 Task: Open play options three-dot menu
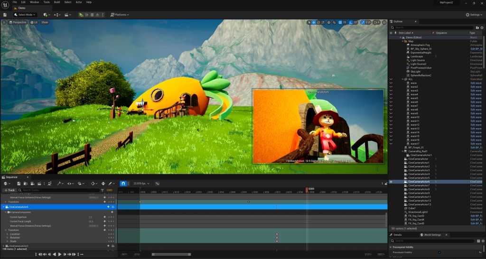103,15
